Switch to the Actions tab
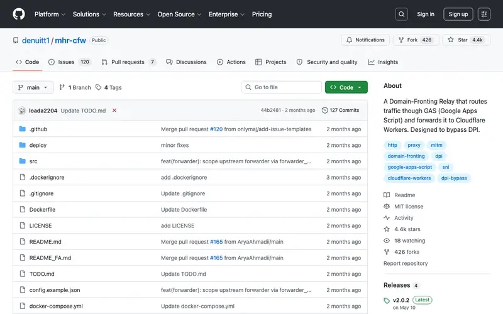Viewport: 503px width, 314px height. (x=231, y=62)
